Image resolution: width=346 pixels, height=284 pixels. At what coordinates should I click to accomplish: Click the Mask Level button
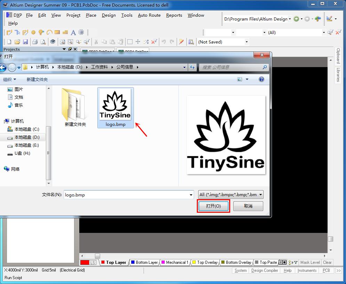click(310, 262)
